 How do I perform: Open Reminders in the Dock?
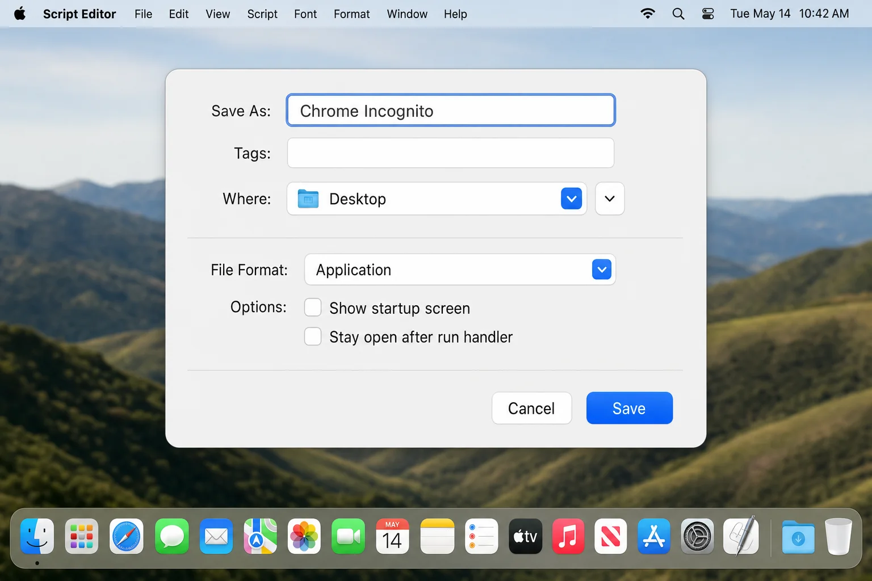(x=481, y=536)
